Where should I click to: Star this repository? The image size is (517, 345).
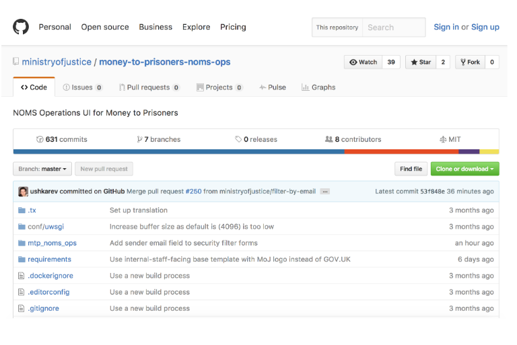(x=420, y=62)
